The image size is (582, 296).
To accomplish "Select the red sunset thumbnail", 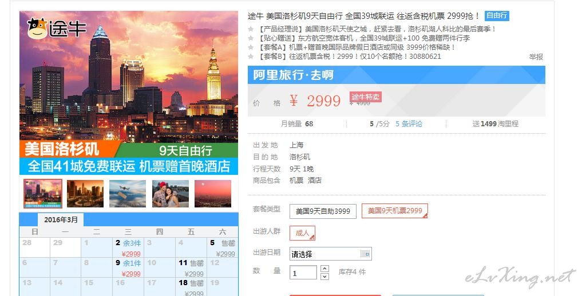I will [213, 194].
